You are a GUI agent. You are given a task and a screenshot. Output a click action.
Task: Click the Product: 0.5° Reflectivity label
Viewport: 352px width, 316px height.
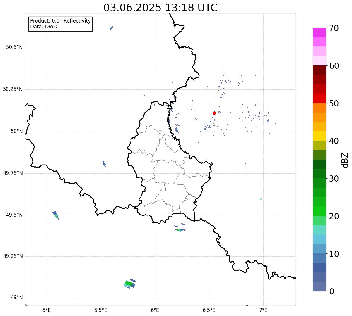click(x=60, y=21)
